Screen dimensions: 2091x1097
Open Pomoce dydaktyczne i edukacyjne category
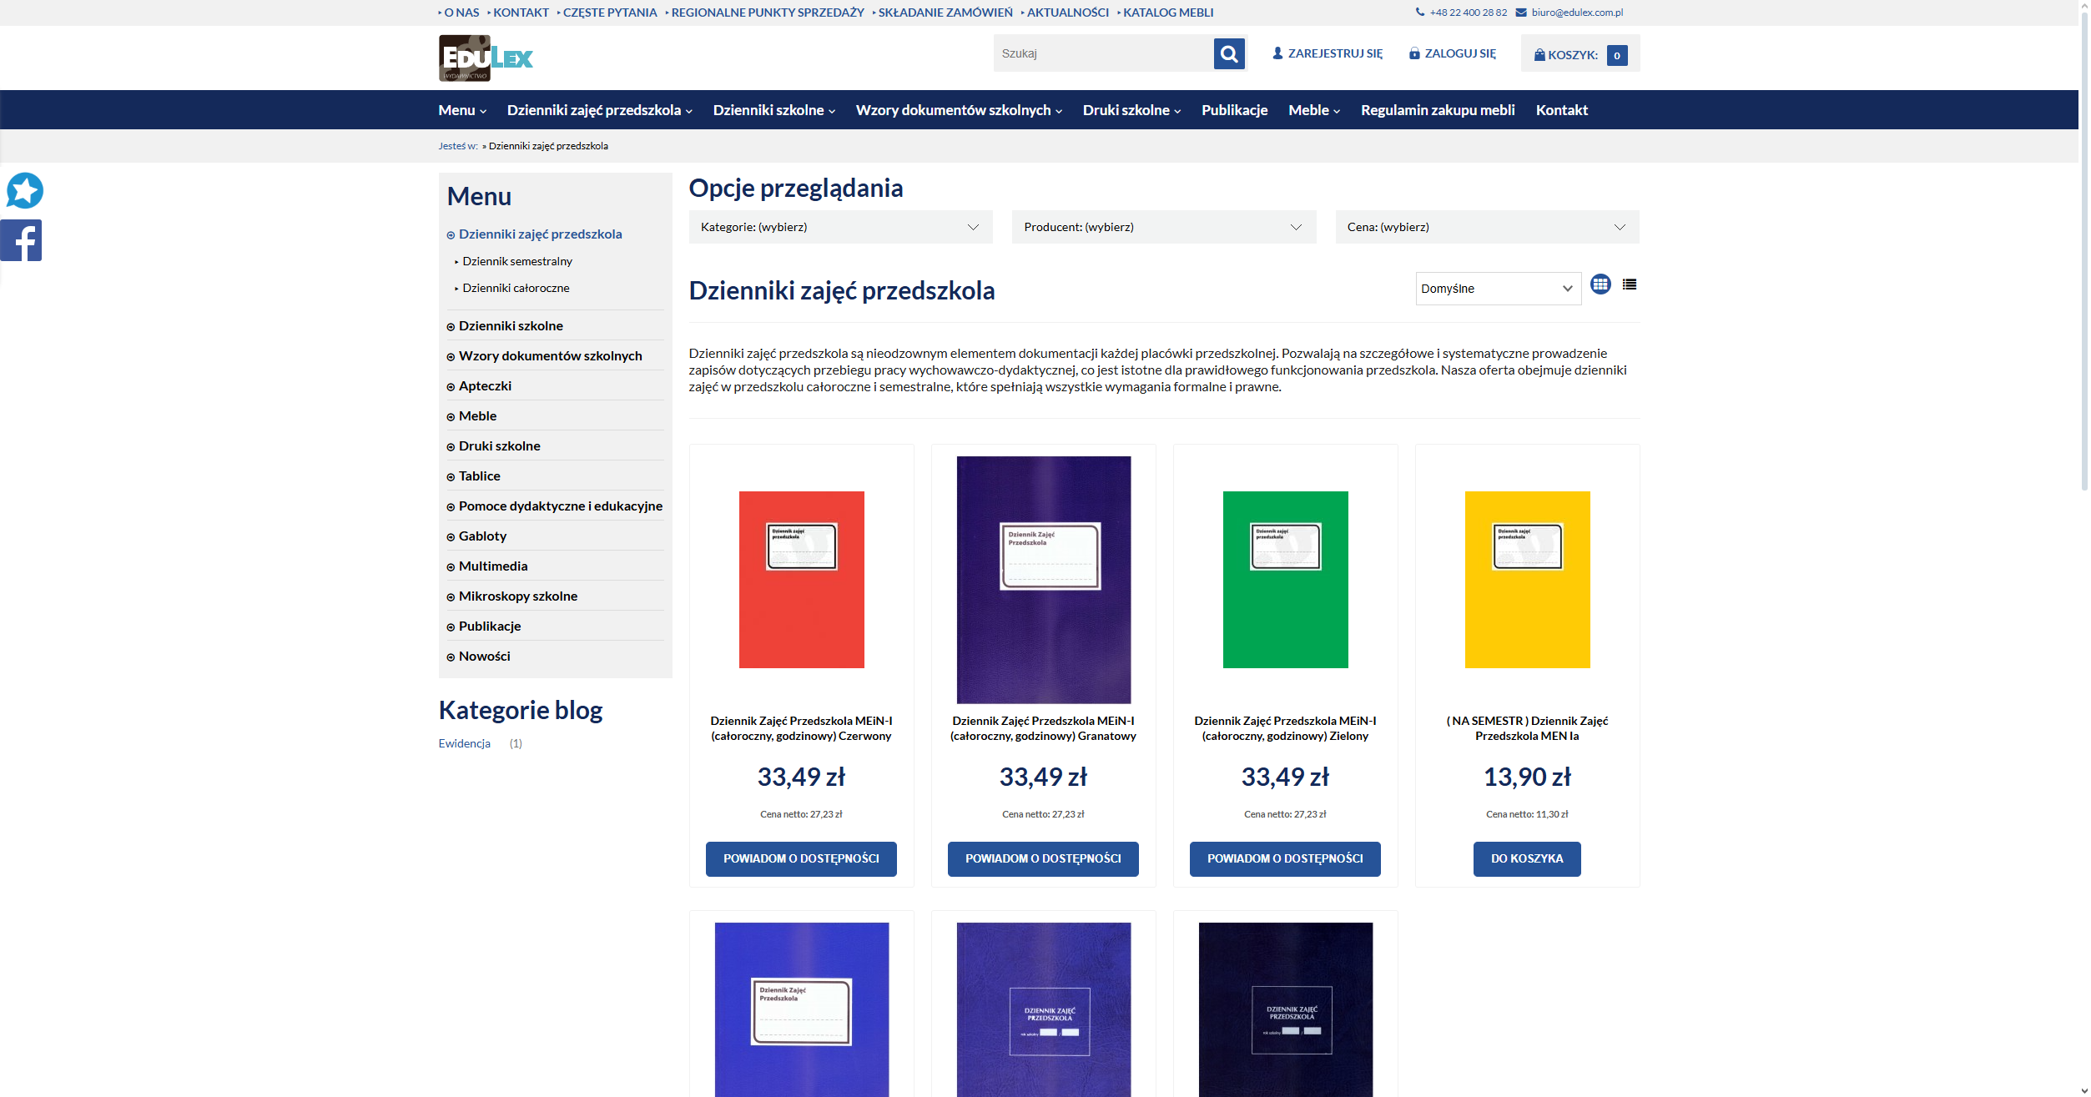click(x=560, y=506)
